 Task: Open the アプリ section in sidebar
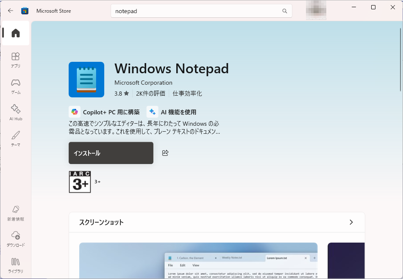click(16, 60)
